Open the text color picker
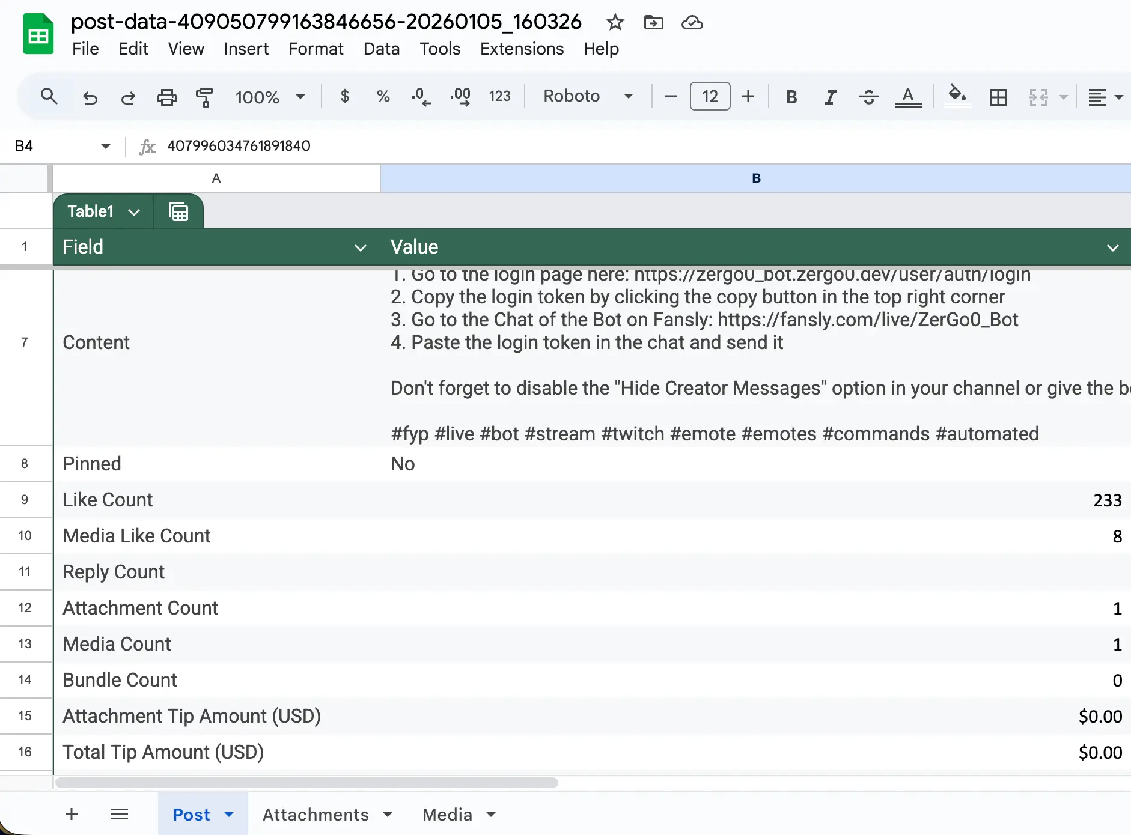The height and width of the screenshot is (835, 1131). click(907, 96)
